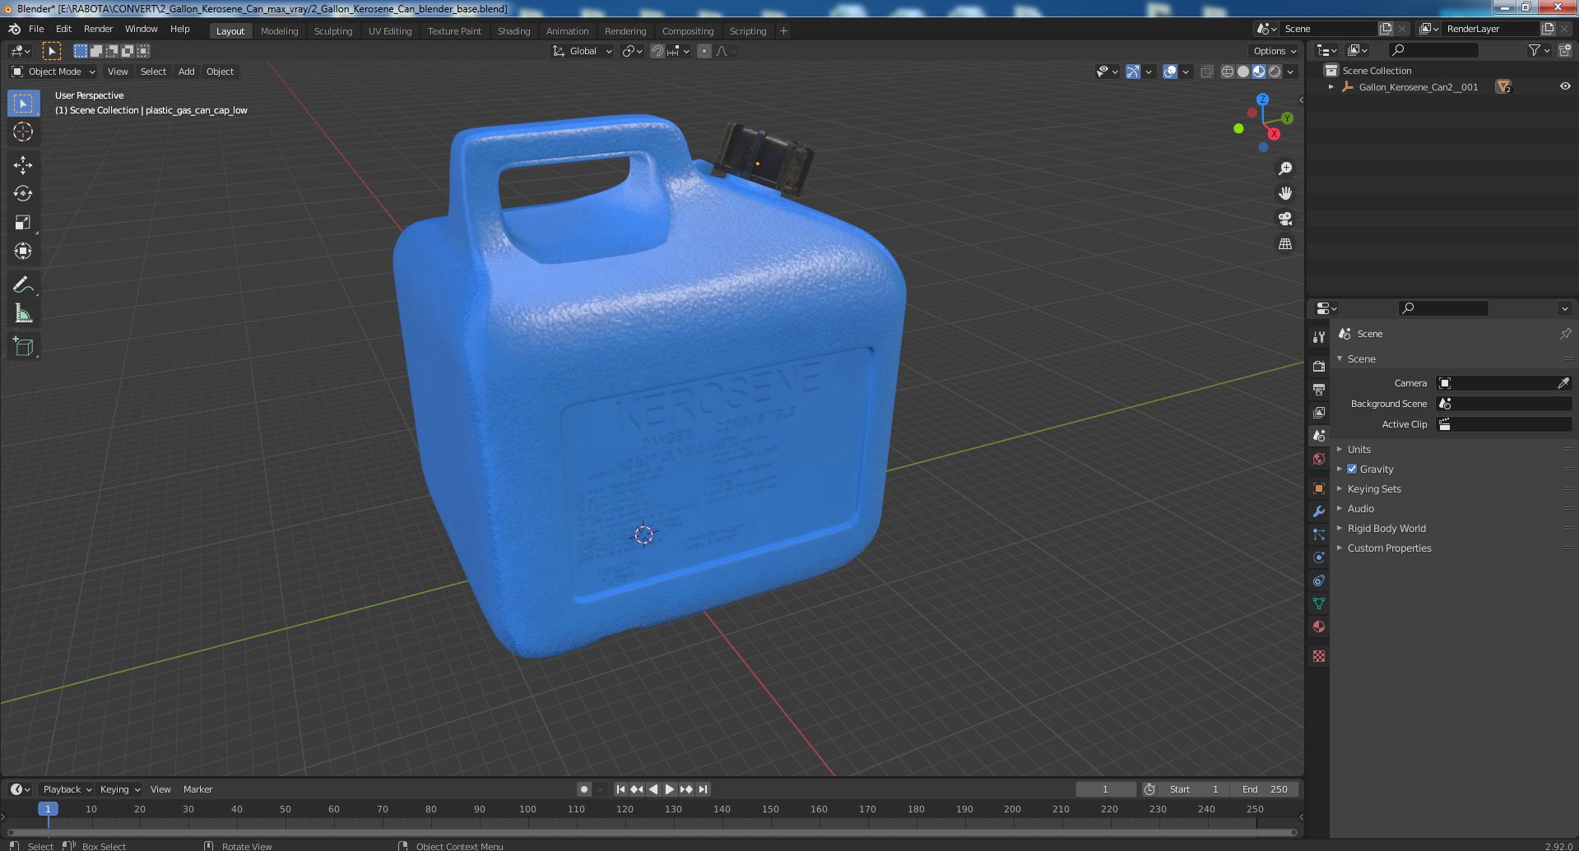The width and height of the screenshot is (1579, 851).
Task: Expand the Keying Sets panel
Action: tap(1373, 488)
